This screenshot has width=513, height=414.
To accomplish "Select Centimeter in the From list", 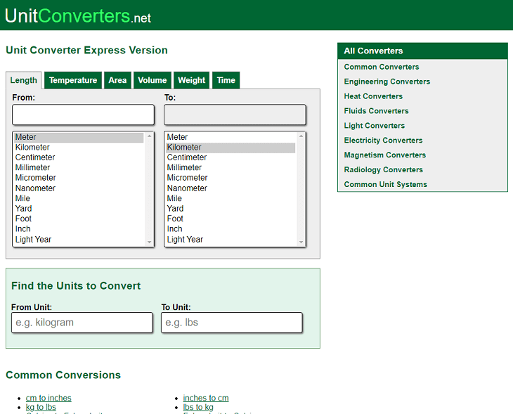I will pos(79,157).
